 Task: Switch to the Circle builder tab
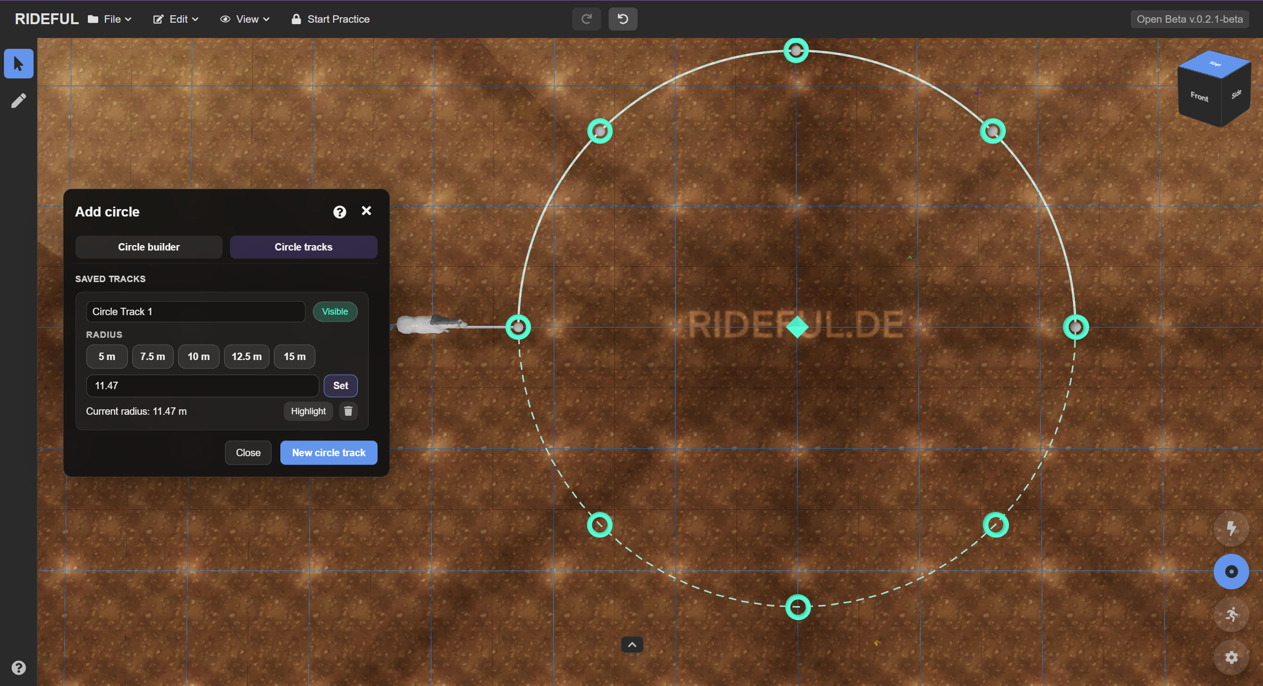click(149, 247)
